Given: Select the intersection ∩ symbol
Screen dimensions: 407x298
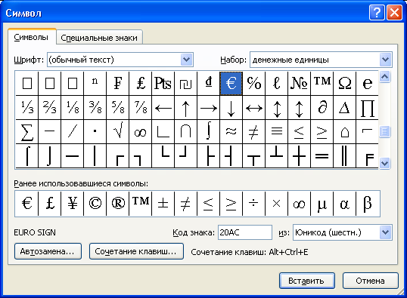Looking at the screenshot, I should pos(185,132).
